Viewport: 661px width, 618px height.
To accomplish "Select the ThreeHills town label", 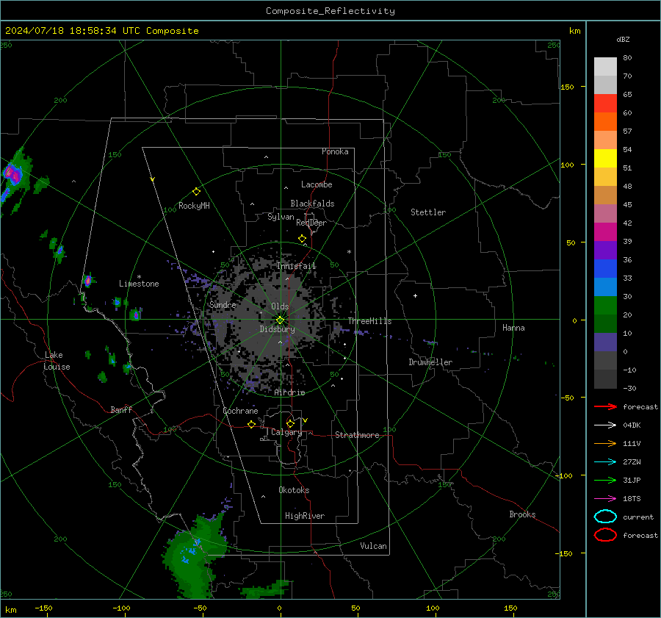I will (x=369, y=321).
